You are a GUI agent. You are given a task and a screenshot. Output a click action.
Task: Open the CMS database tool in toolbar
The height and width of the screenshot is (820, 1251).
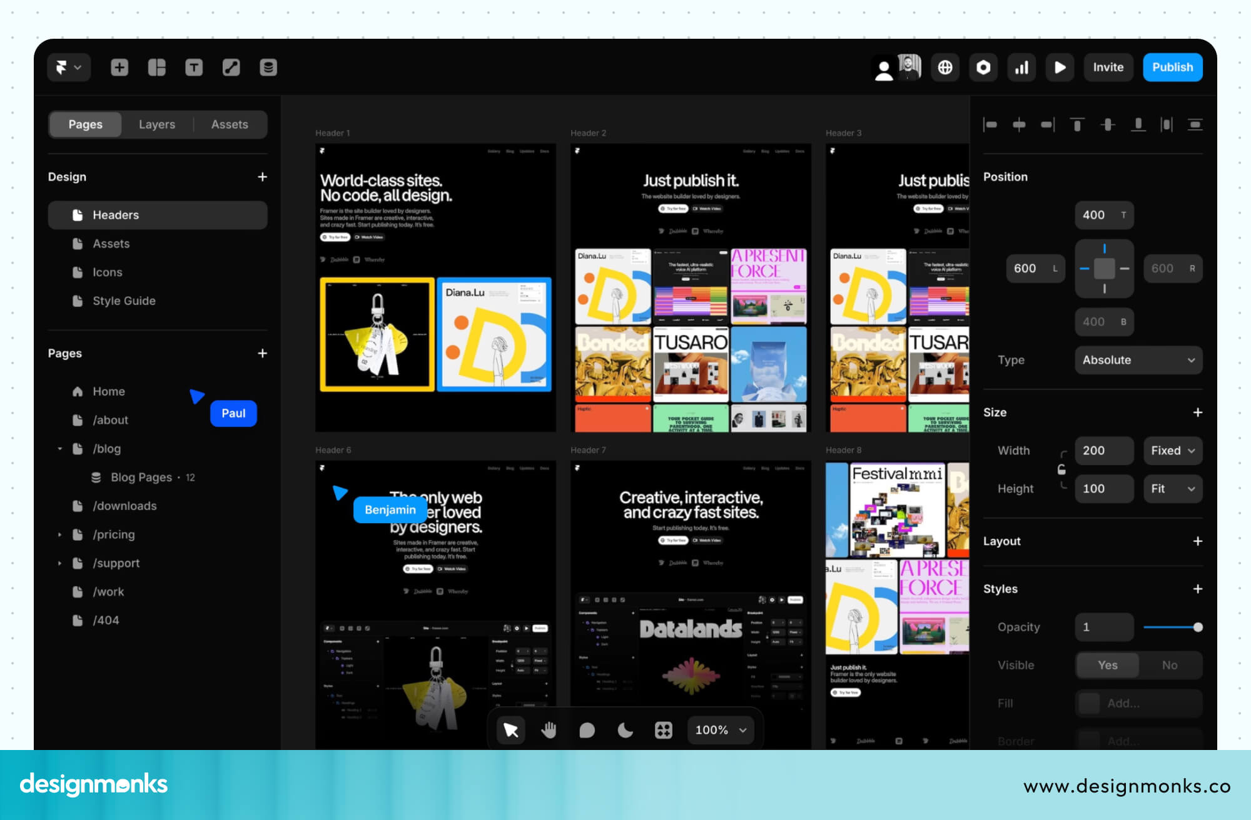(268, 67)
